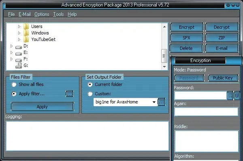Click the Users folder icon
The width and height of the screenshot is (243, 161).
click(26, 26)
